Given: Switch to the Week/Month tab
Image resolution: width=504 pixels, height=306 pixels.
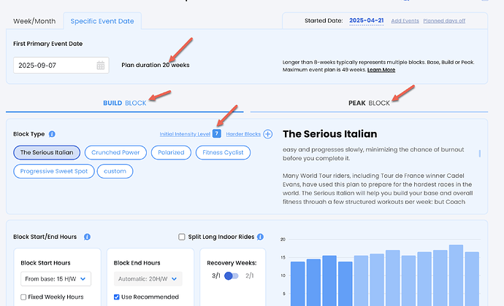Looking at the screenshot, I should coord(34,21).
